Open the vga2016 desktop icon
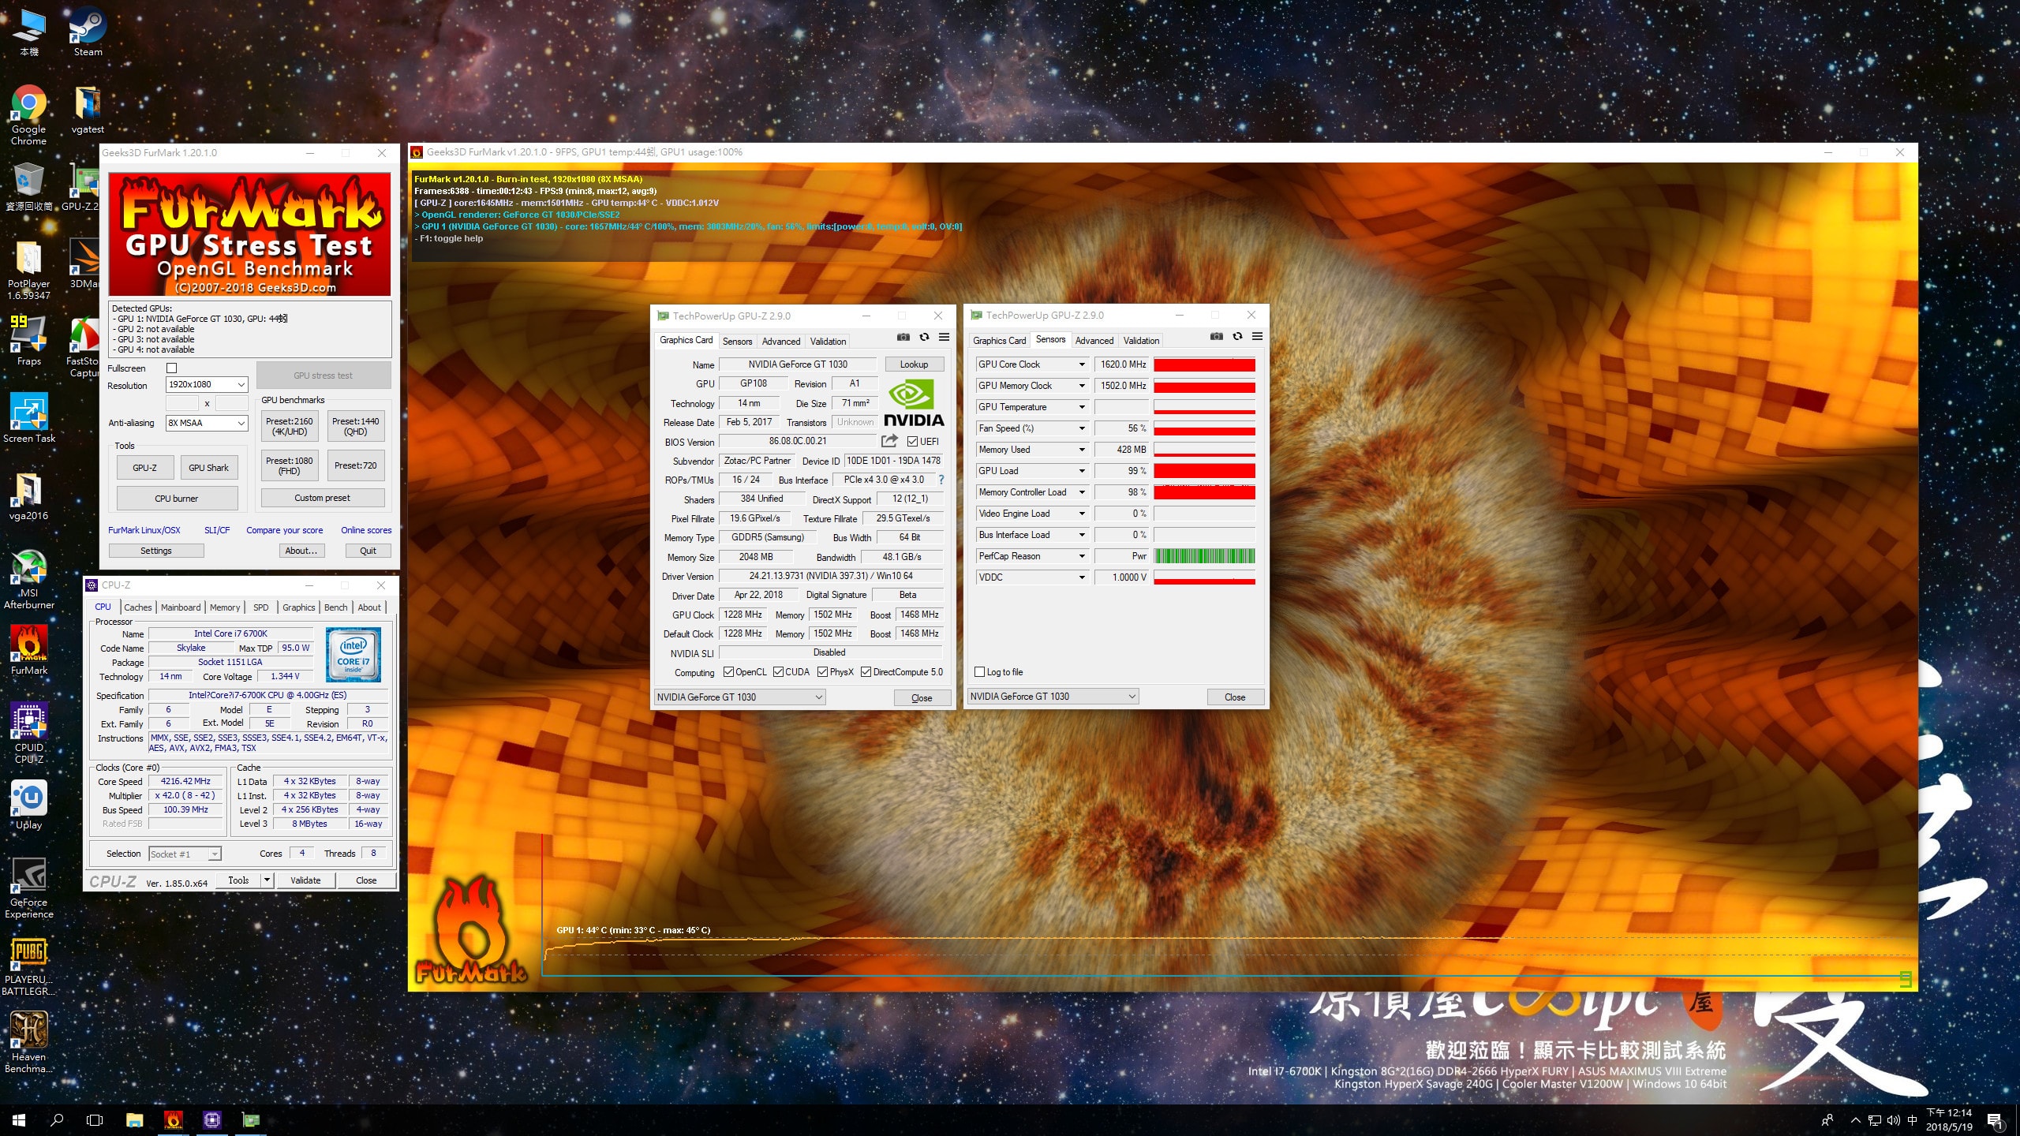This screenshot has height=1136, width=2020. click(28, 495)
